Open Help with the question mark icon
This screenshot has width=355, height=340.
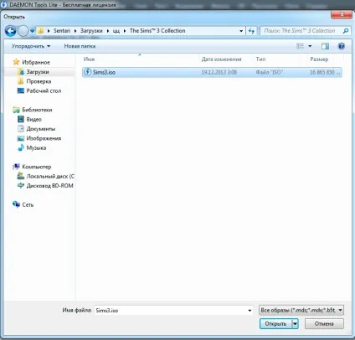click(x=341, y=46)
